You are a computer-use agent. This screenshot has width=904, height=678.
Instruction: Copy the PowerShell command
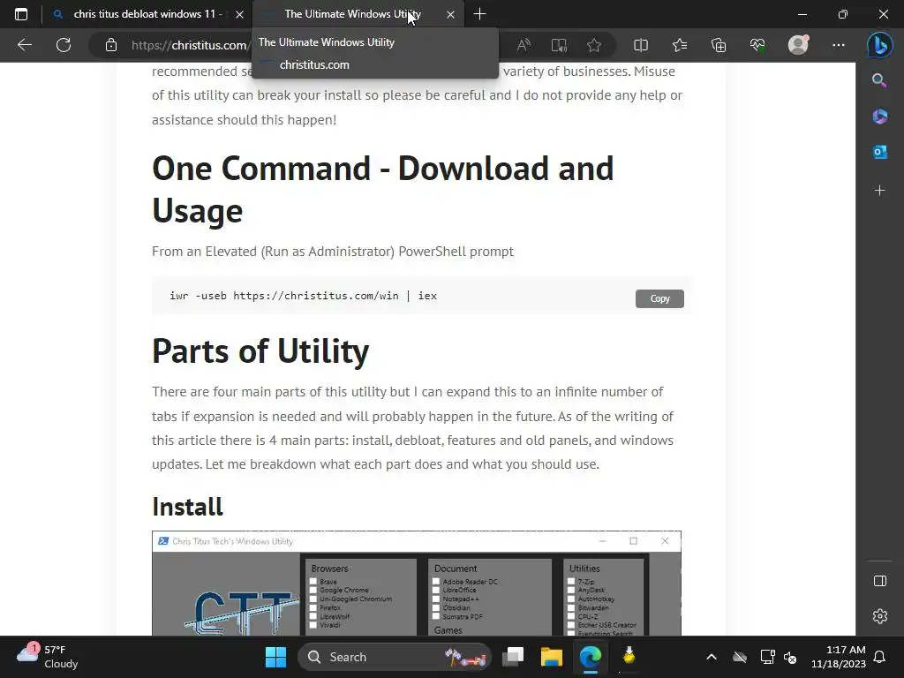click(659, 298)
